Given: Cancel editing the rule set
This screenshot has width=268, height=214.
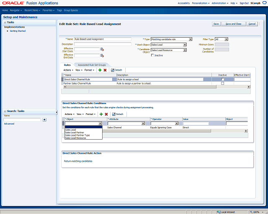Looking at the screenshot, I should [x=252, y=24].
